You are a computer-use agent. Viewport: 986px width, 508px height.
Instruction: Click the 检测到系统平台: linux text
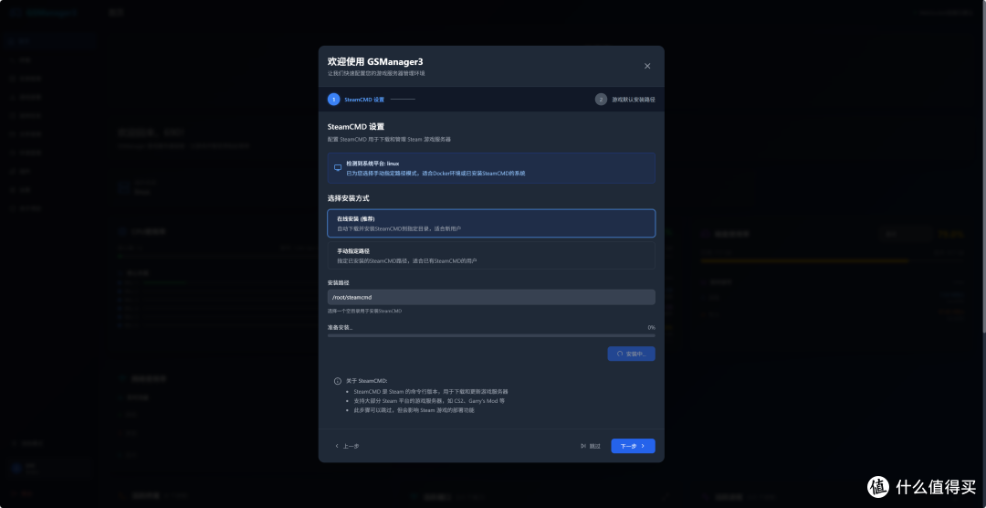372,164
